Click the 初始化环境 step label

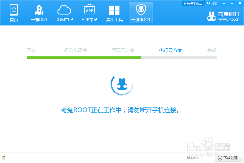point(75,50)
